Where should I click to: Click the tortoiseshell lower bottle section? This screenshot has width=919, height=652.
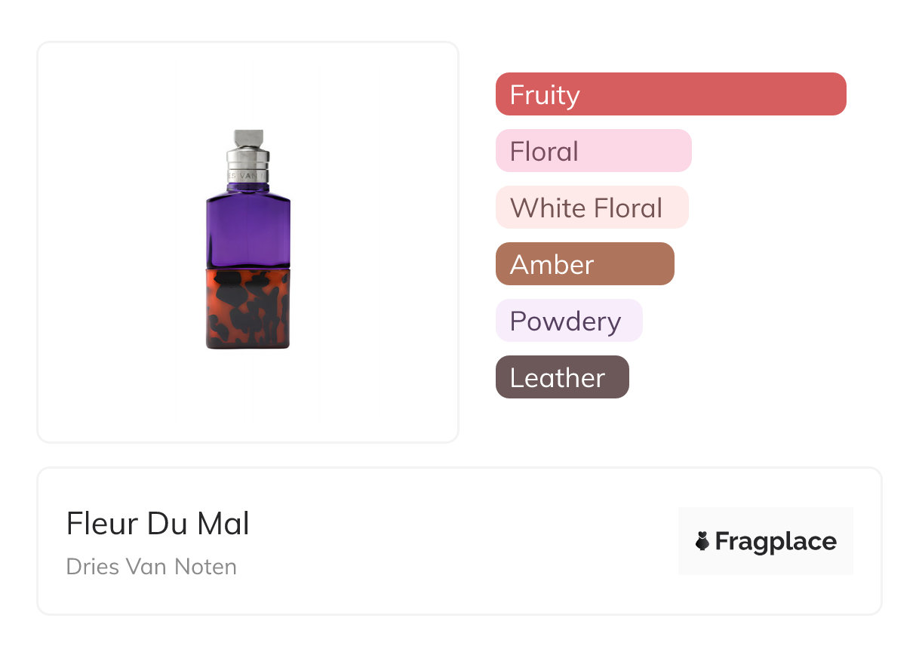[247, 308]
